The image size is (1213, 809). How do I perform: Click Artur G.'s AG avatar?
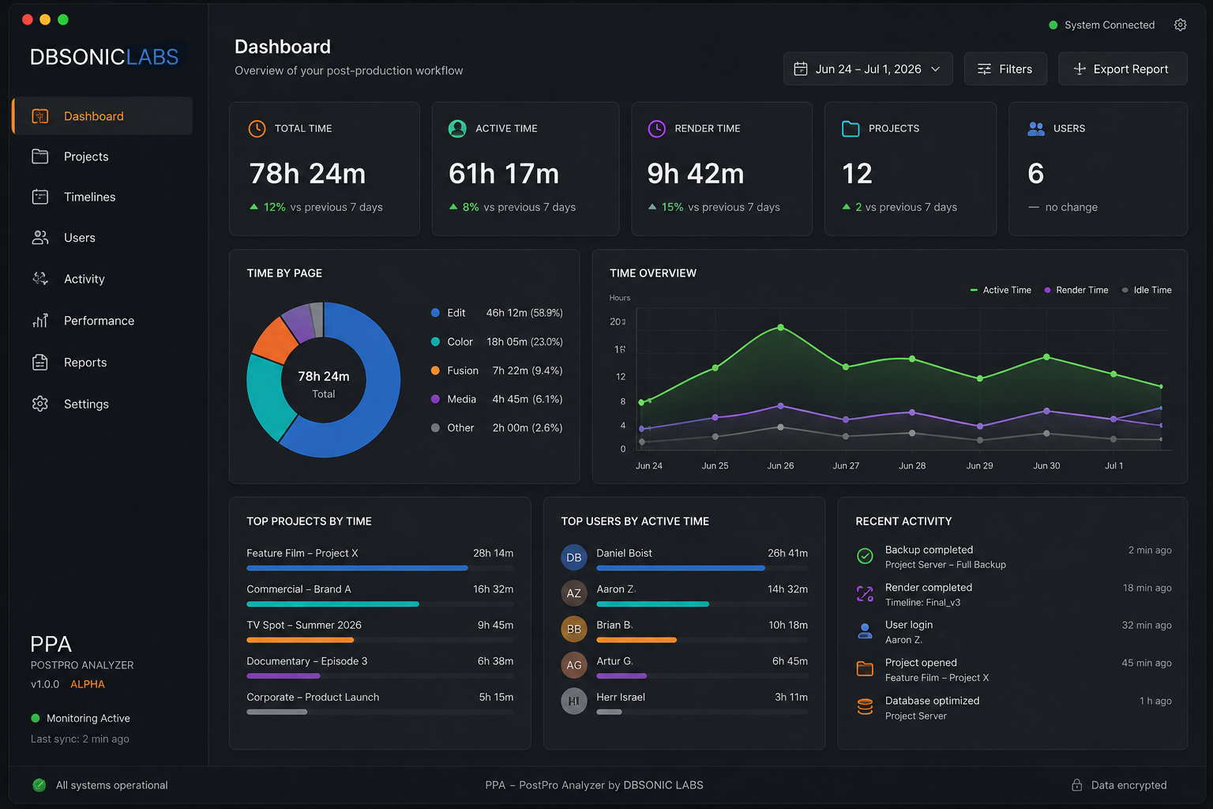[574, 665]
